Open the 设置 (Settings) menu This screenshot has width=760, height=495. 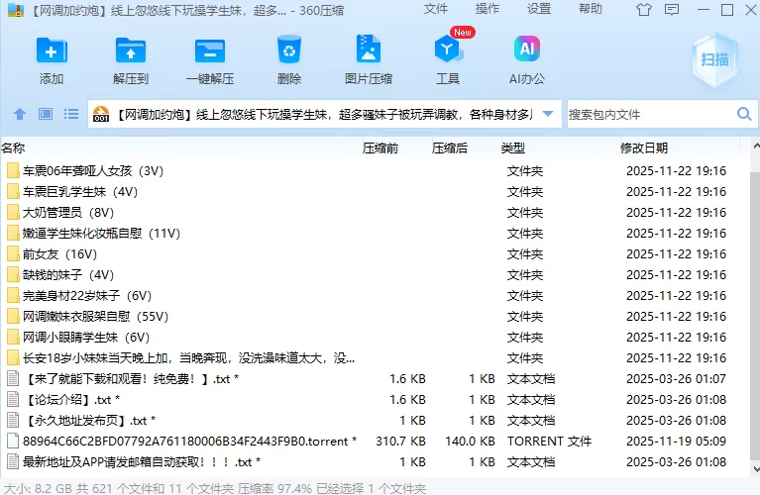[539, 9]
